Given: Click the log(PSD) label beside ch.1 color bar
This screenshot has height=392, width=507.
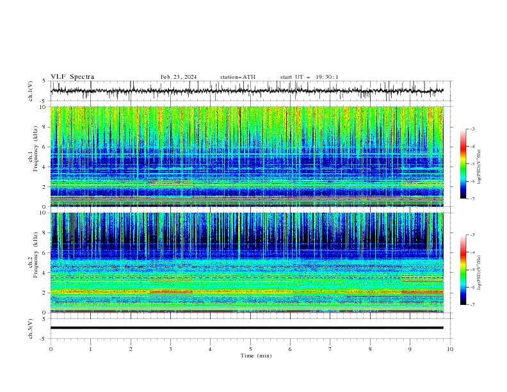Looking at the screenshot, I should pyautogui.click(x=479, y=167).
